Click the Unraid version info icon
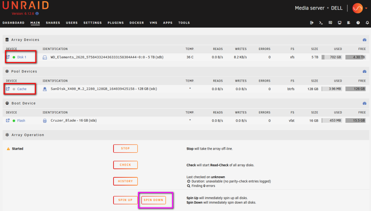The image size is (371, 211). [37, 14]
